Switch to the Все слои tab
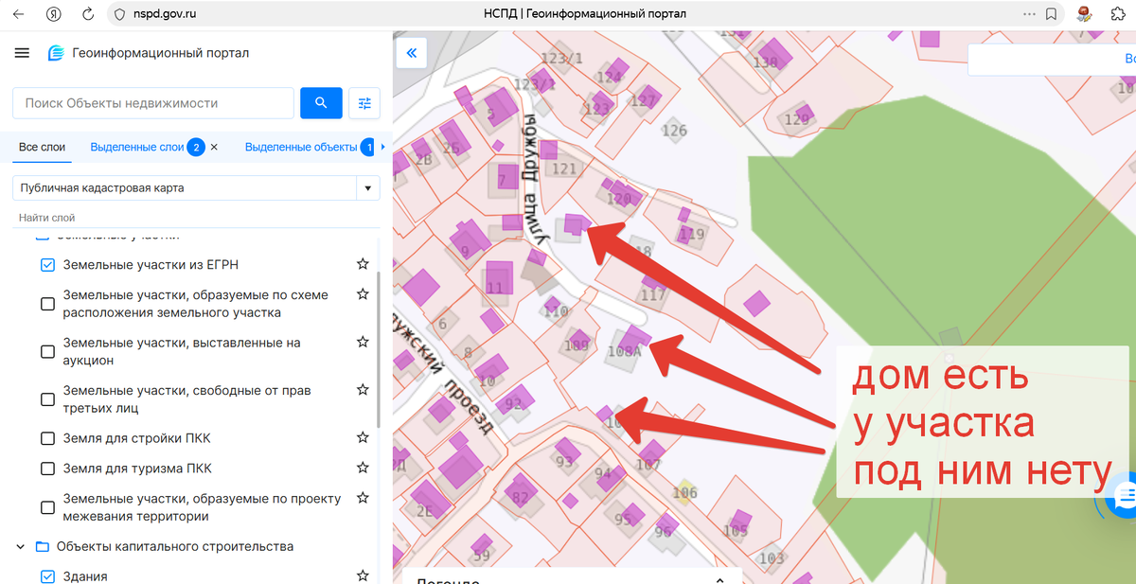Screen dimensions: 1136x584 click(x=42, y=147)
